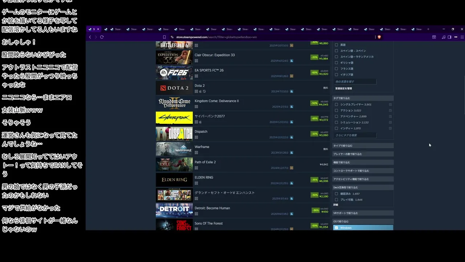Click the browser address bar URL
The image size is (465, 262).
(217, 37)
